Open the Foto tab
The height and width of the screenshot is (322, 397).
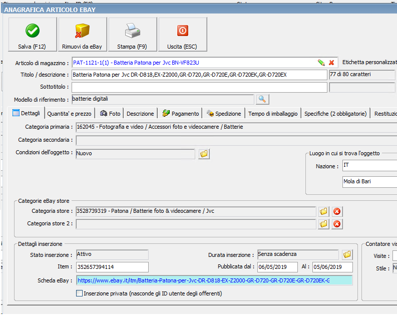(110, 114)
